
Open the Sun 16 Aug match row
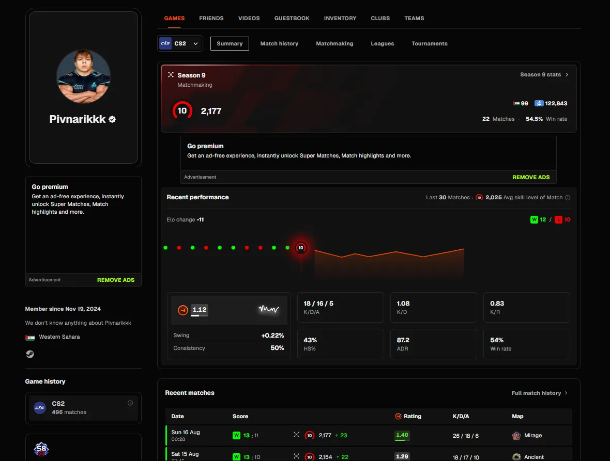point(369,435)
